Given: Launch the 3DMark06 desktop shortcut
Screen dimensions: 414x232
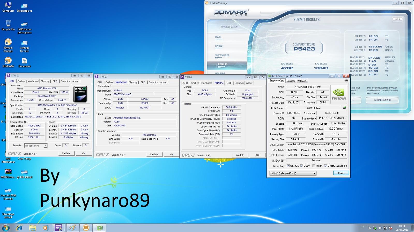Looking at the screenshot, I should 8,62.
